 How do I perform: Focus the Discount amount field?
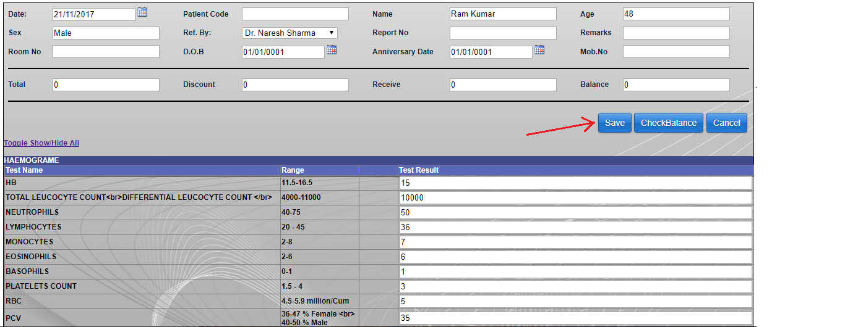click(x=295, y=85)
